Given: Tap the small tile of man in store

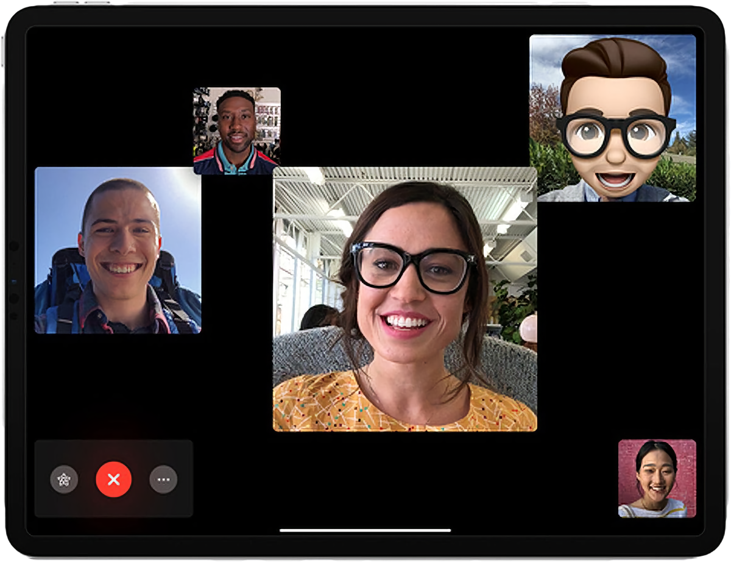Looking at the screenshot, I should point(237,131).
